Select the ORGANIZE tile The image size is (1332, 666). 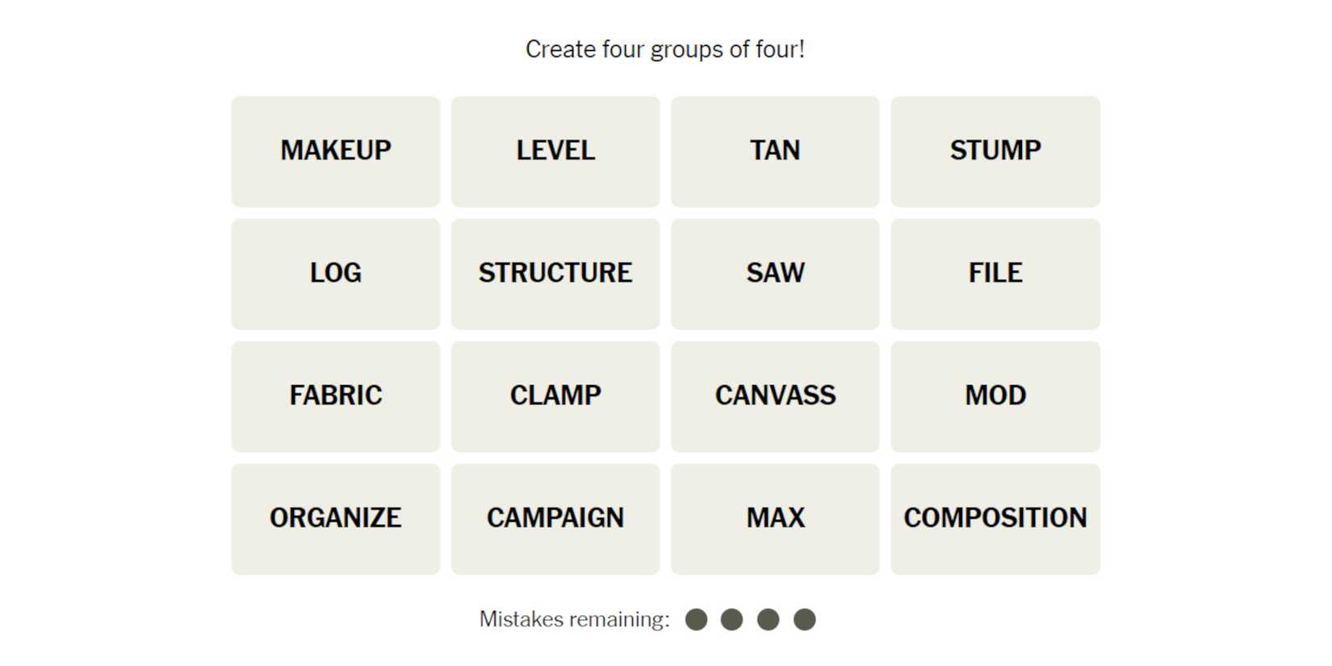(x=335, y=519)
